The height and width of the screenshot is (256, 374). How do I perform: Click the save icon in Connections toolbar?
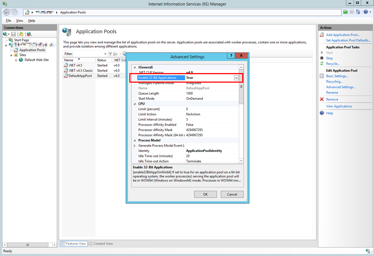[14, 34]
